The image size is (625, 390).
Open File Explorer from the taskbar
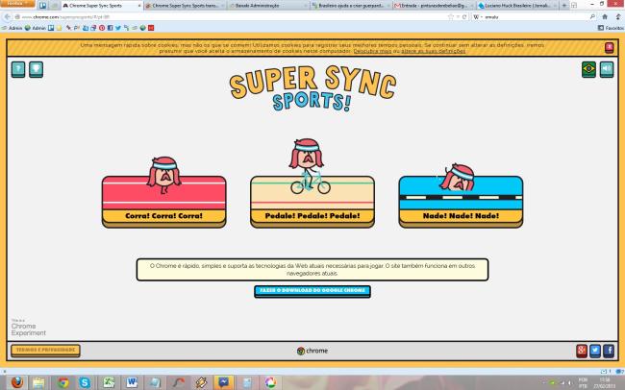tap(38, 382)
